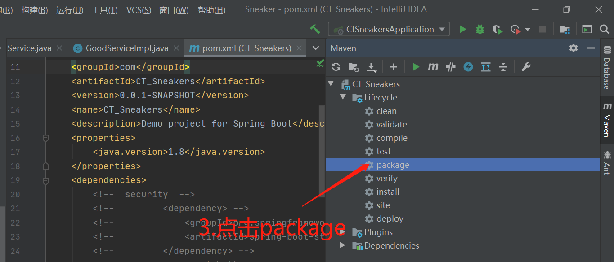Open Maven settings wrench icon
Image resolution: width=614 pixels, height=262 pixels.
pyautogui.click(x=526, y=67)
